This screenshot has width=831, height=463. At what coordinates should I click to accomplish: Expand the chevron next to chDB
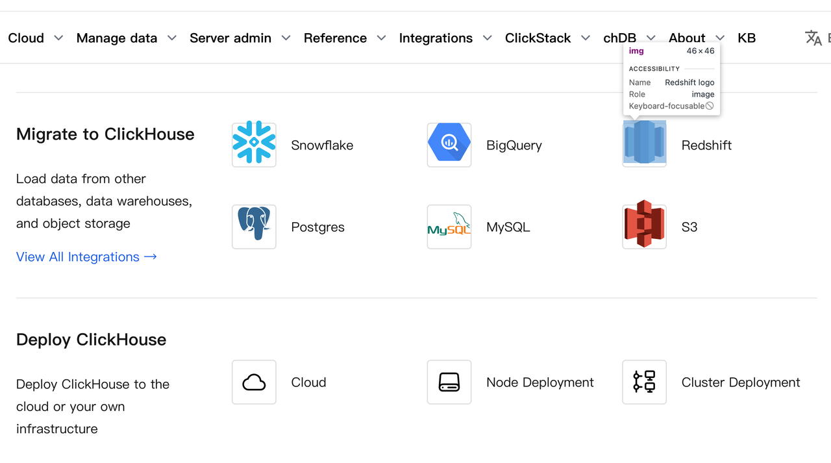tap(651, 38)
